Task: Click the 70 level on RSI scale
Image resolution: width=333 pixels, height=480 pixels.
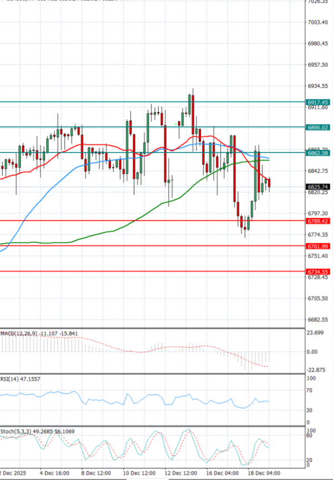Action: pyautogui.click(x=310, y=391)
